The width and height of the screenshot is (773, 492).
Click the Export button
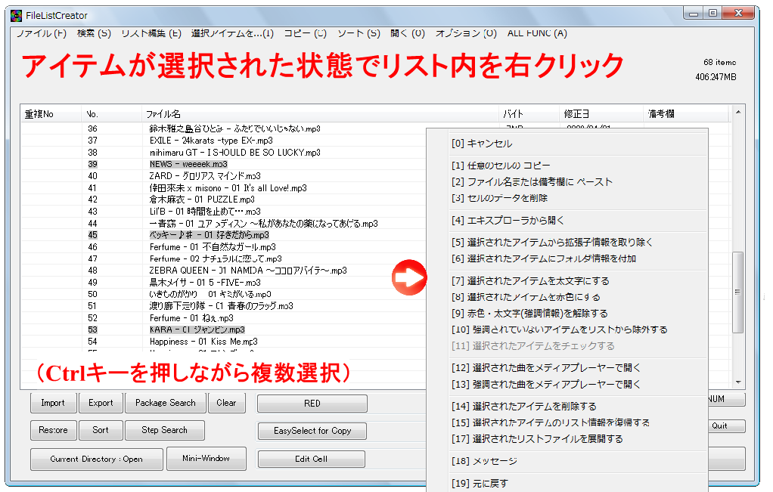pyautogui.click(x=101, y=403)
